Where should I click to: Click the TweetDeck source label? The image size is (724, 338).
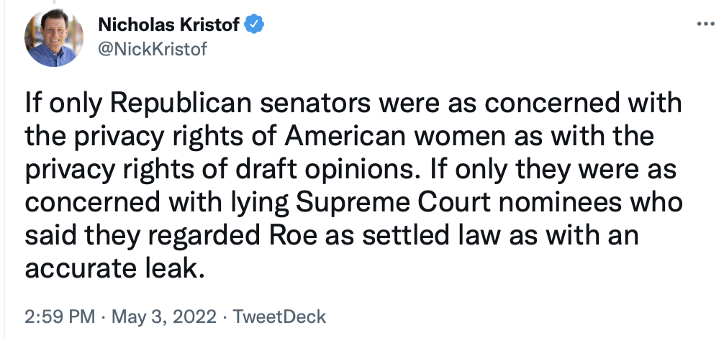click(281, 316)
